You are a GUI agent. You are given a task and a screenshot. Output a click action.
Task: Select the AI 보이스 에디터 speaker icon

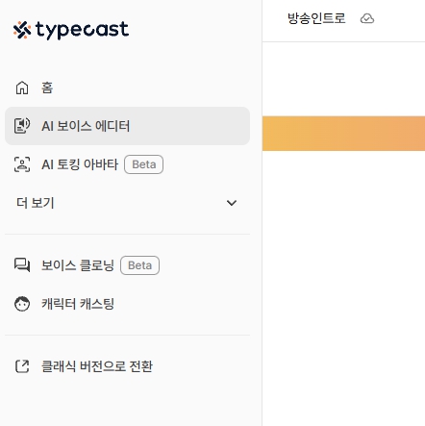22,126
